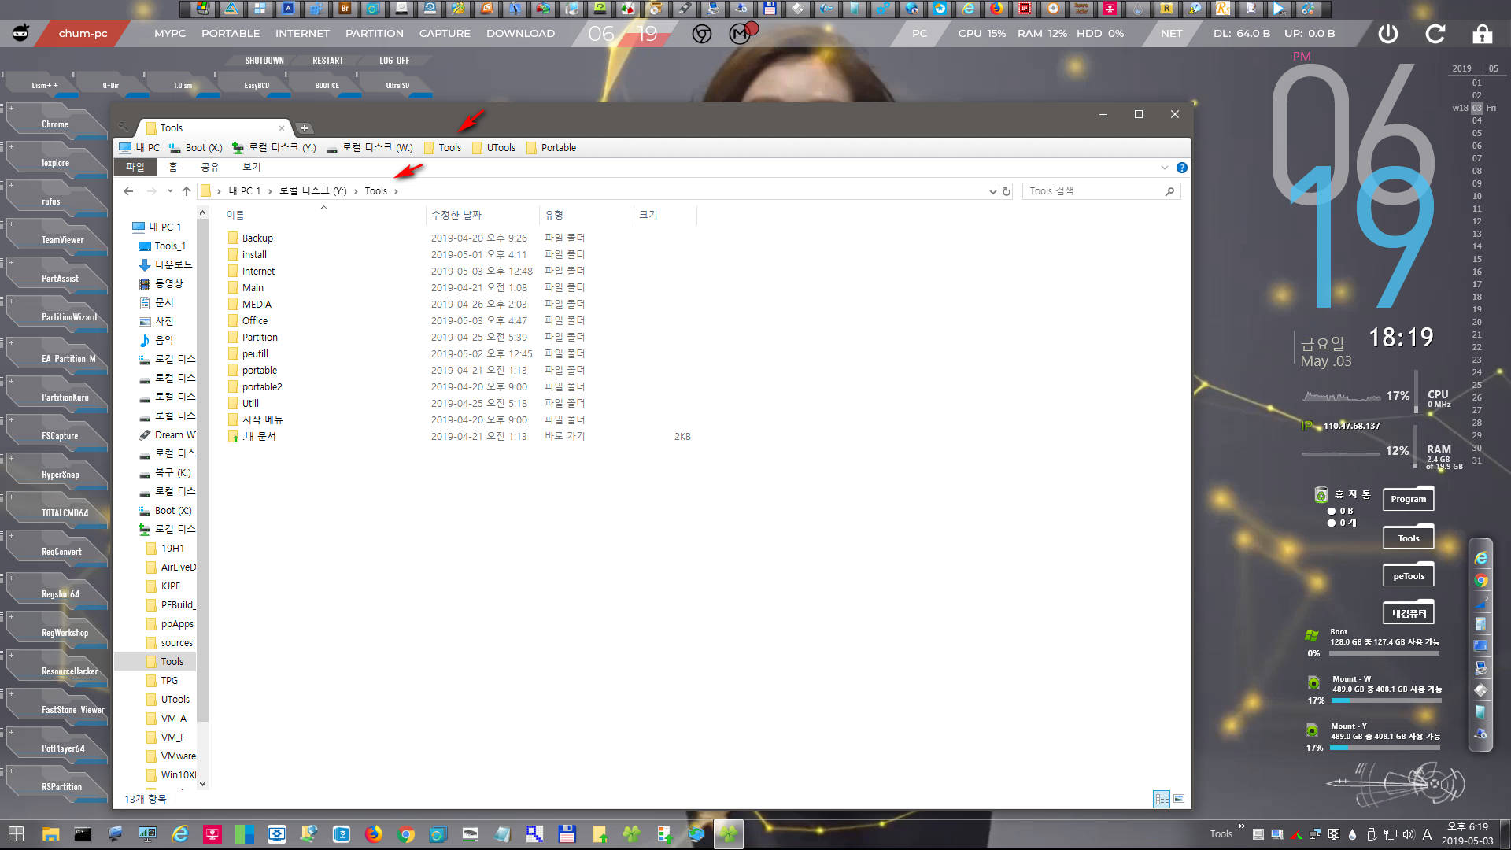Close the Tools explorer tab

[x=281, y=128]
